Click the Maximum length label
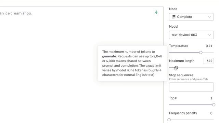 (182, 61)
